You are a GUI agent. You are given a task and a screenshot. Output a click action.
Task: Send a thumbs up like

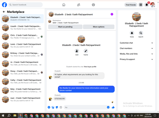pos(113,107)
